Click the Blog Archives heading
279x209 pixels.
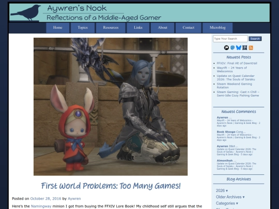point(239,179)
